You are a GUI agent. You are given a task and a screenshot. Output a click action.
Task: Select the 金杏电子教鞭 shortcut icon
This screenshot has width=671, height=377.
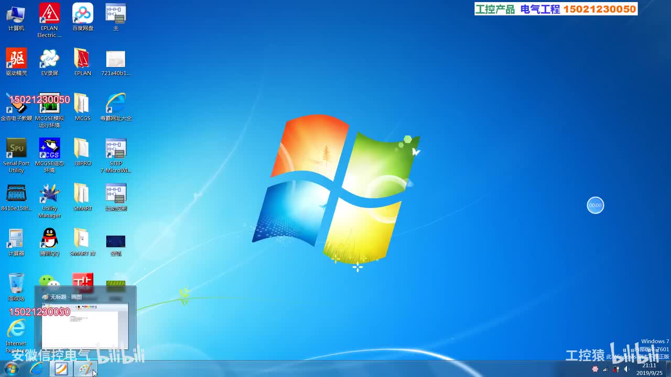16,107
